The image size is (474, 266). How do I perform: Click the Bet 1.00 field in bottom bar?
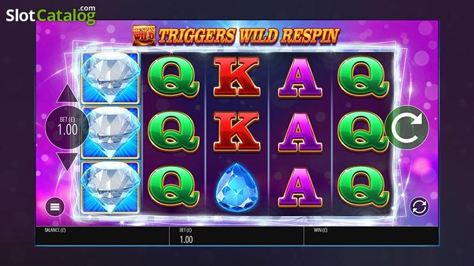coord(236,236)
